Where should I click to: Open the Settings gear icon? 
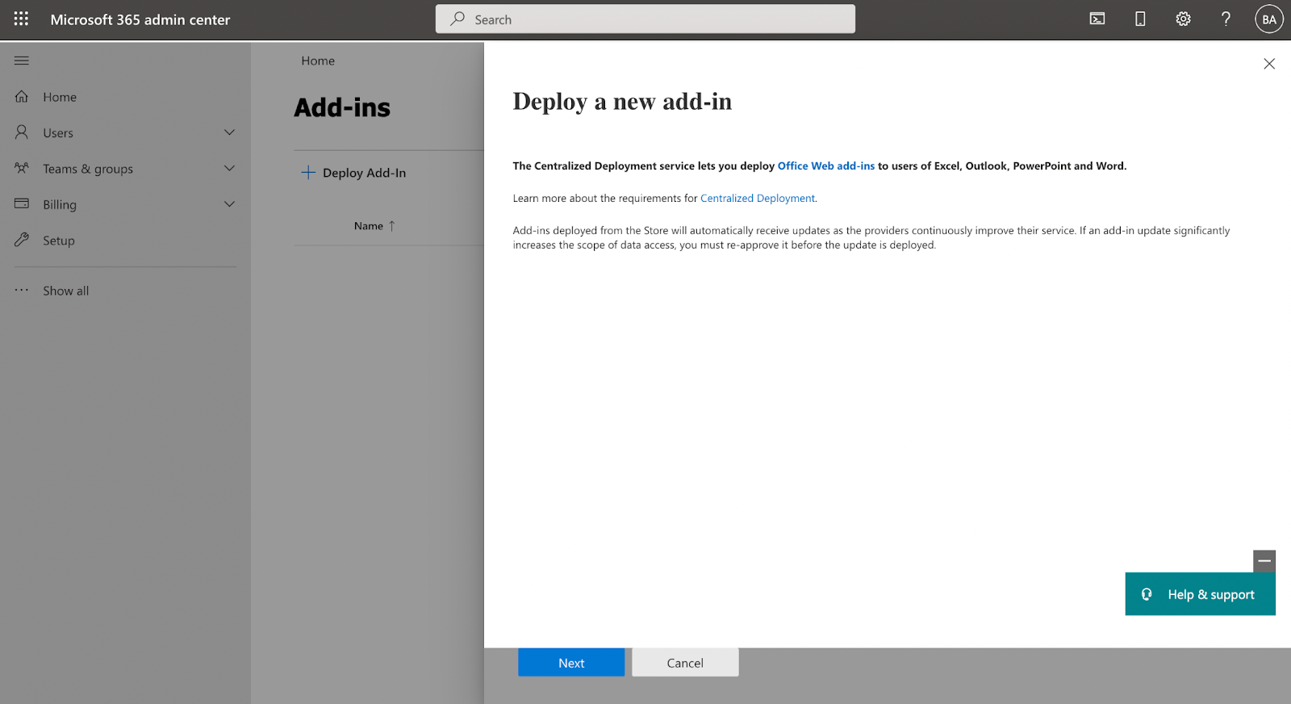click(x=1183, y=19)
